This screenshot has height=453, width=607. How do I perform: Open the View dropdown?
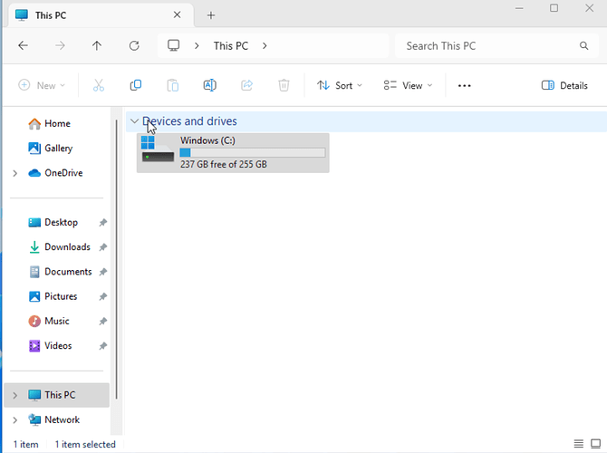[x=408, y=85]
